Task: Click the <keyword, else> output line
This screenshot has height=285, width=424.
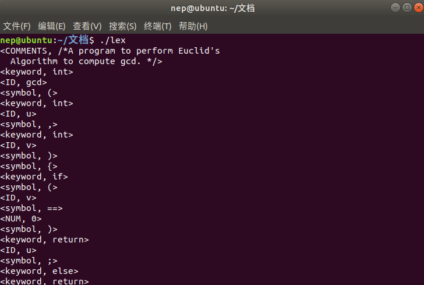Action: point(39,271)
